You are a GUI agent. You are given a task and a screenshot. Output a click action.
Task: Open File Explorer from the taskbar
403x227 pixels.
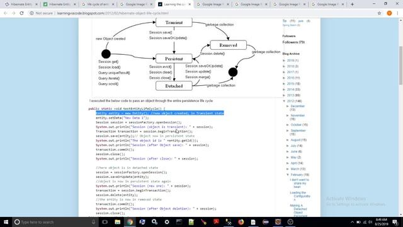coord(118,222)
